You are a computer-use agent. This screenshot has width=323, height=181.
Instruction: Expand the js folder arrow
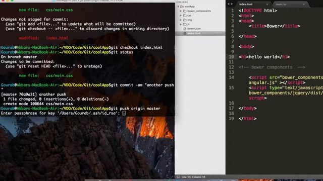pyautogui.click(x=181, y=25)
